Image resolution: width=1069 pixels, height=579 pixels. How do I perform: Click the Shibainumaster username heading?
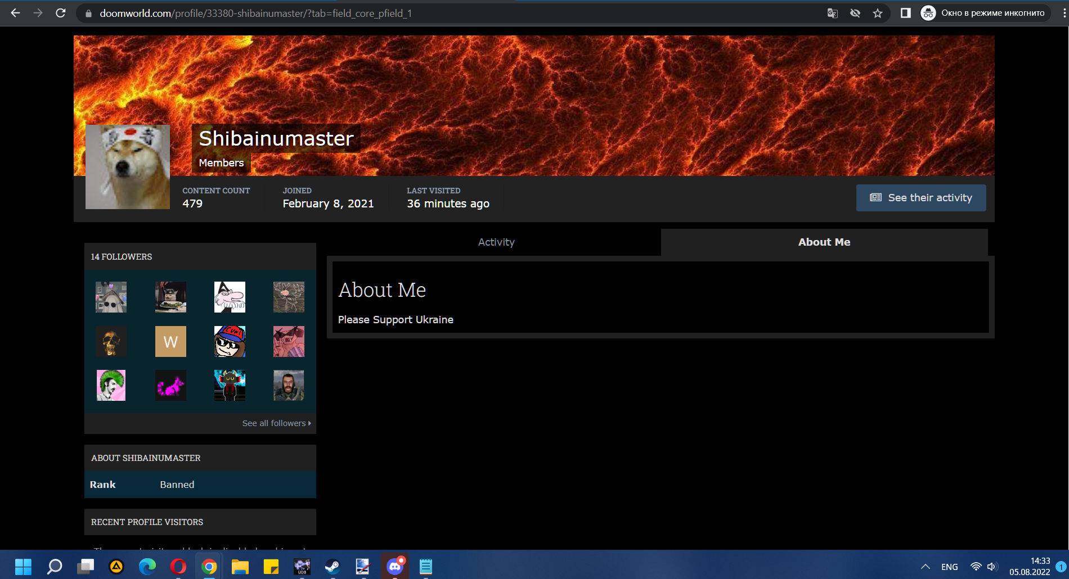pyautogui.click(x=276, y=138)
